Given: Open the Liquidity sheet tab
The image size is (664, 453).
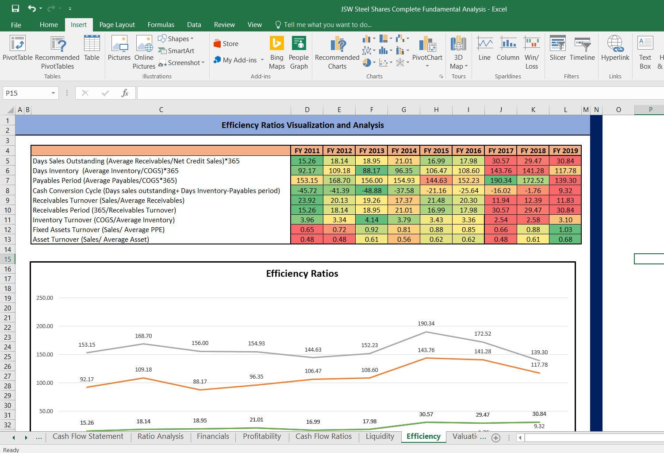Looking at the screenshot, I should tap(380, 437).
